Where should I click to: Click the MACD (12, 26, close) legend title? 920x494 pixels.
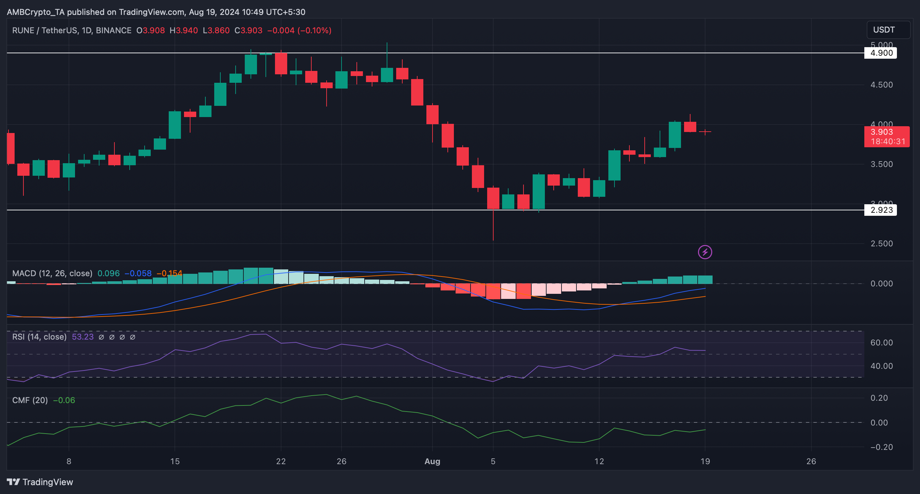52,273
